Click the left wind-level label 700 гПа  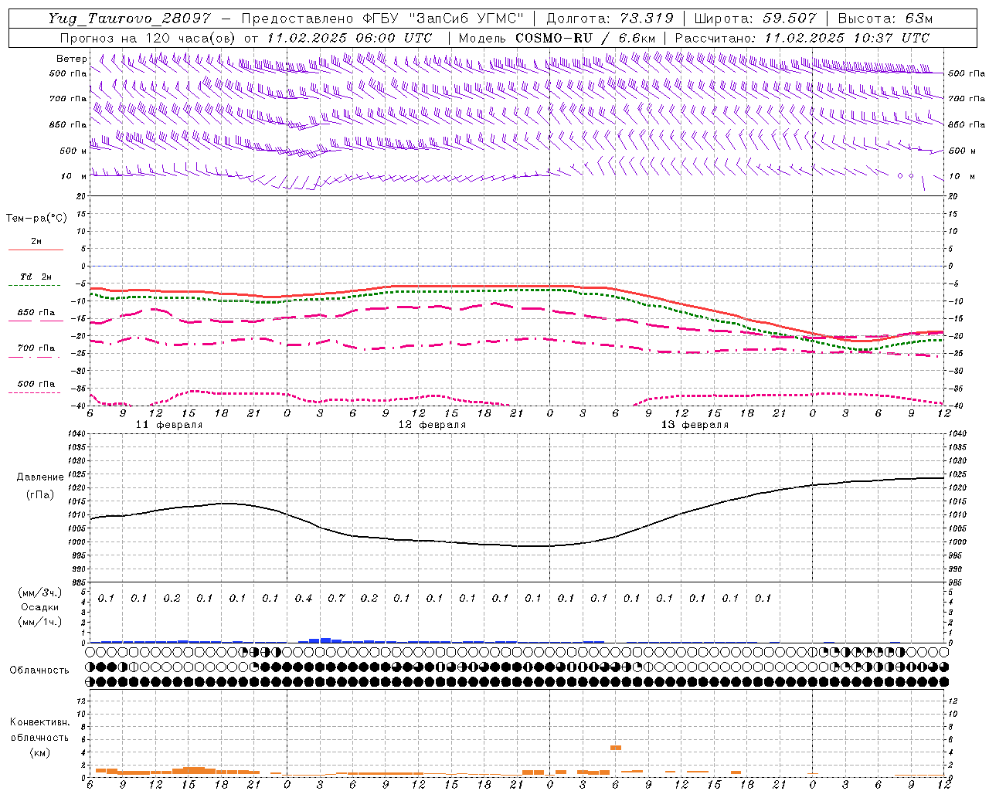click(x=68, y=99)
